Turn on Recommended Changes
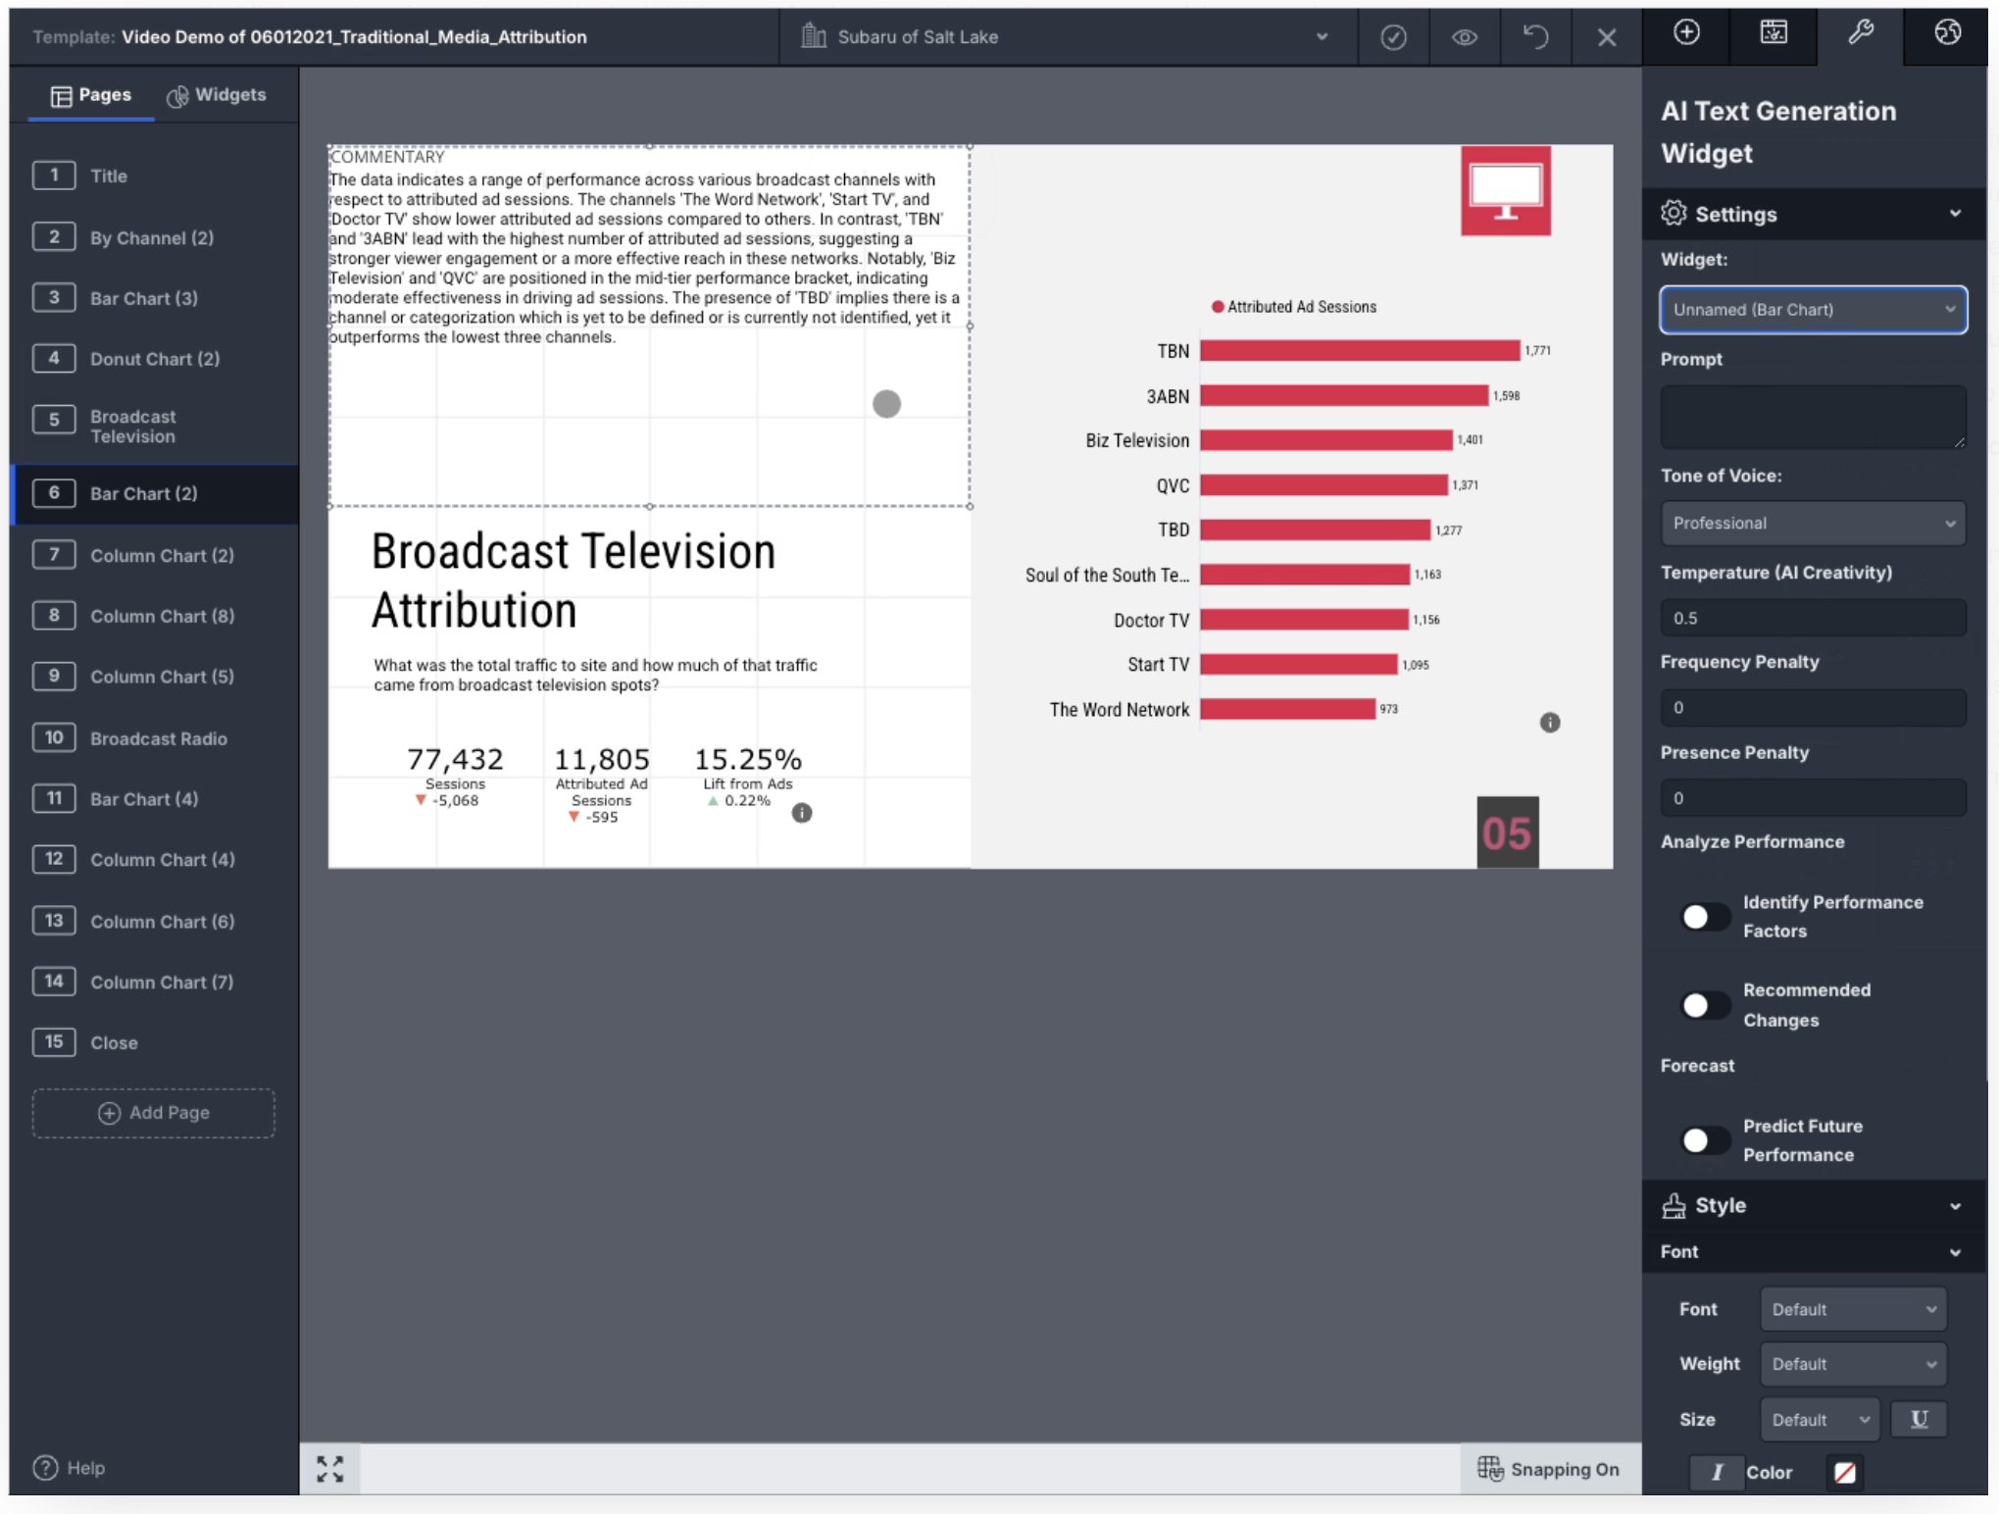This screenshot has height=1514, width=1999. pyautogui.click(x=1705, y=1005)
